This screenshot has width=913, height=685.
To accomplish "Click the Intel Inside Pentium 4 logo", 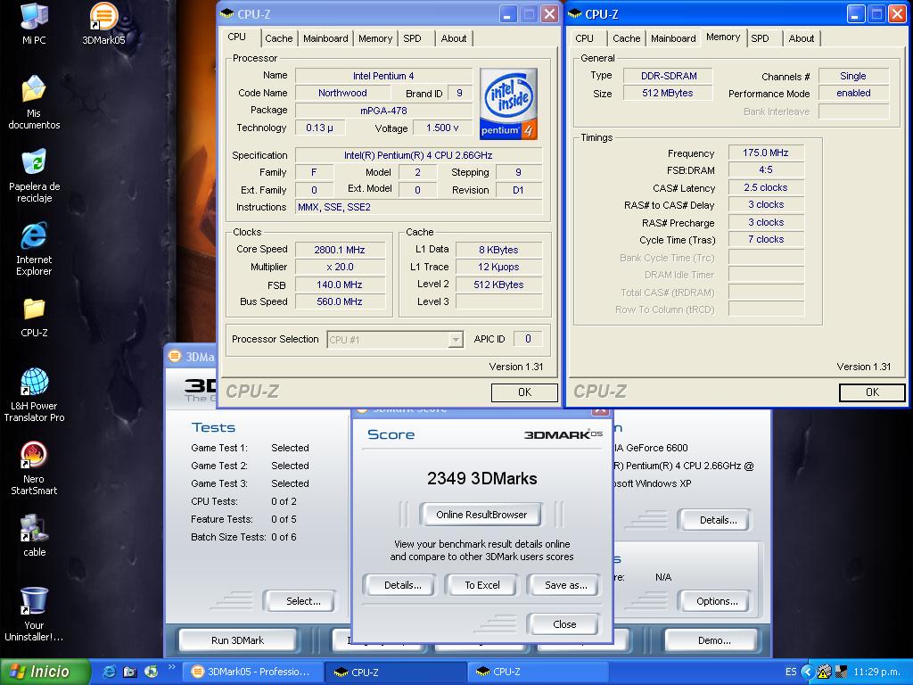I will coord(507,103).
